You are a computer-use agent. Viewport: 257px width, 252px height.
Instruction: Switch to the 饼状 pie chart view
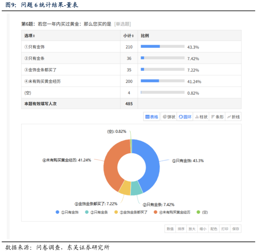(169, 117)
